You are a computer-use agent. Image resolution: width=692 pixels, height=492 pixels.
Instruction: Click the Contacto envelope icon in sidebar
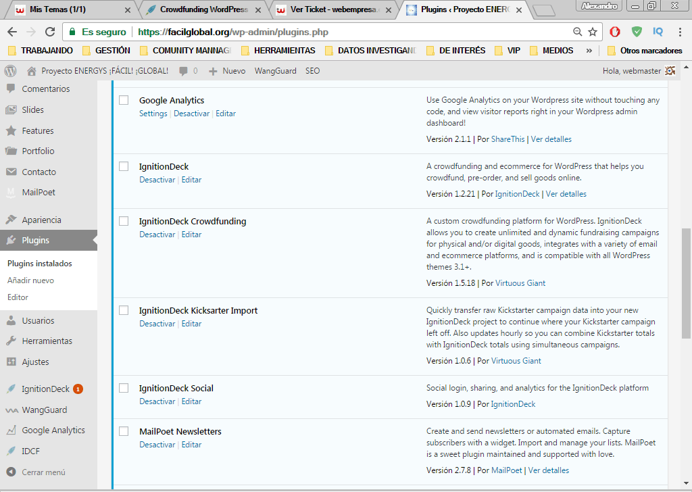point(11,172)
